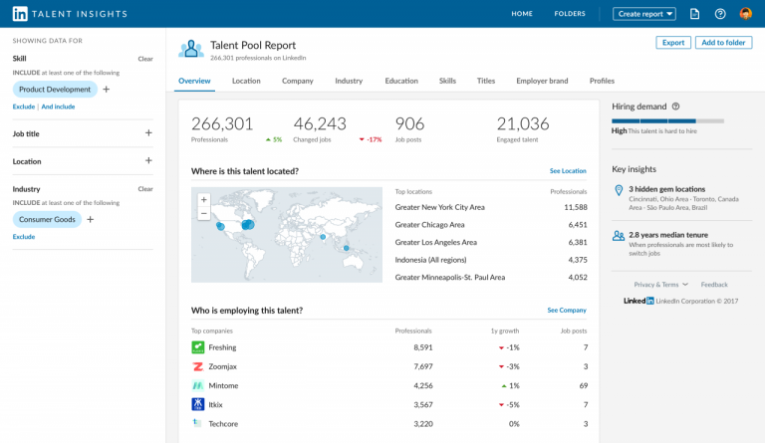Click the LinkedIn logo in header
This screenshot has height=443, width=765.
[x=20, y=14]
